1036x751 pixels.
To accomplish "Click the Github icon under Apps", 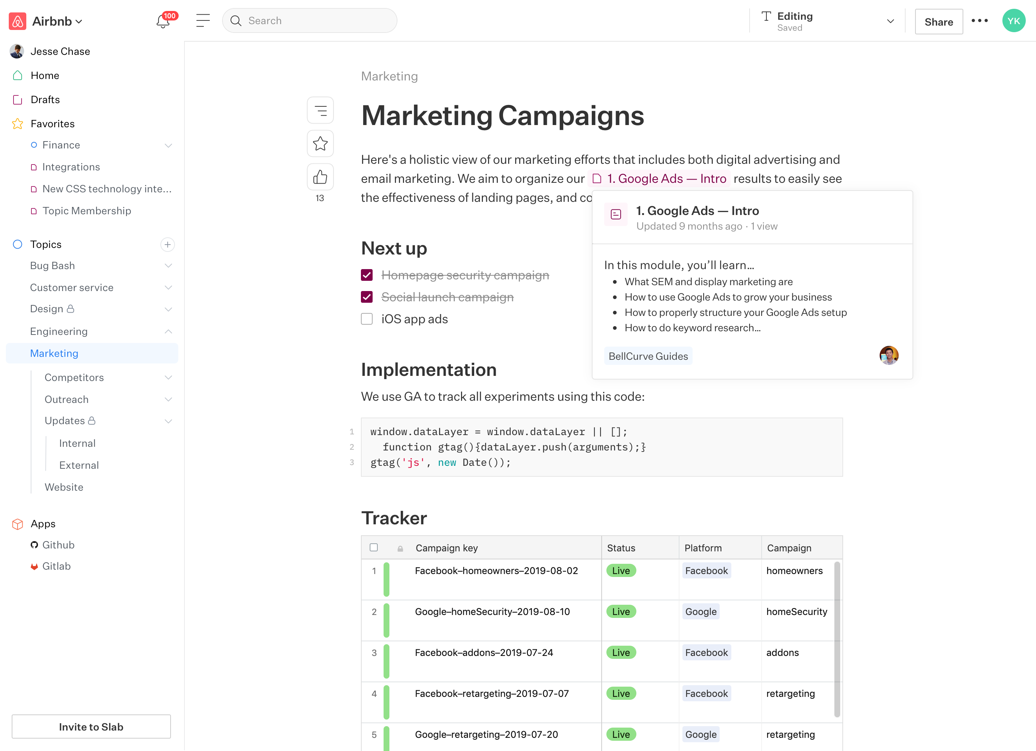I will tap(34, 545).
